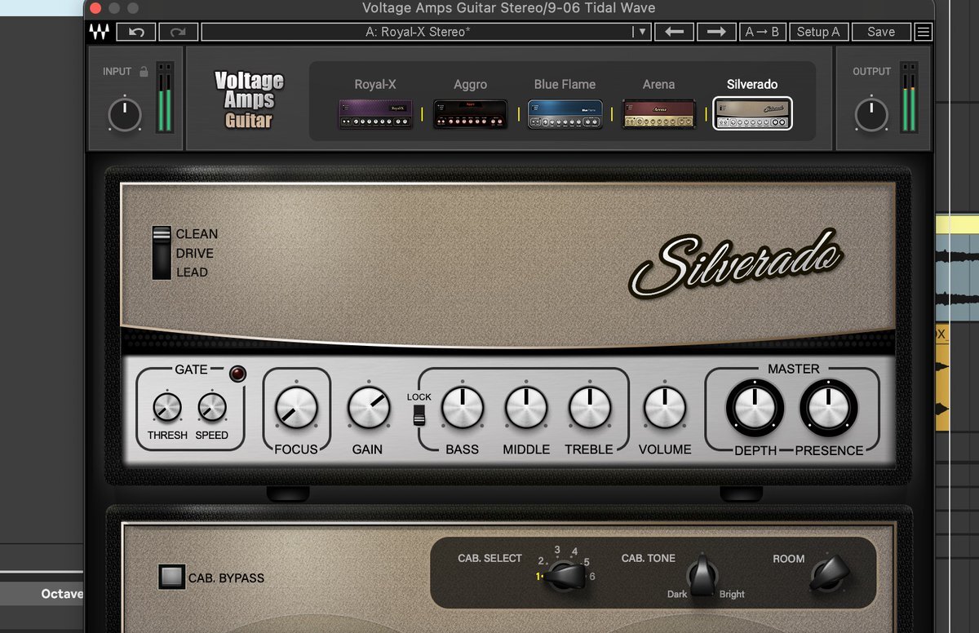Click the gate THRESH knob
The height and width of the screenshot is (633, 979).
pyautogui.click(x=167, y=407)
